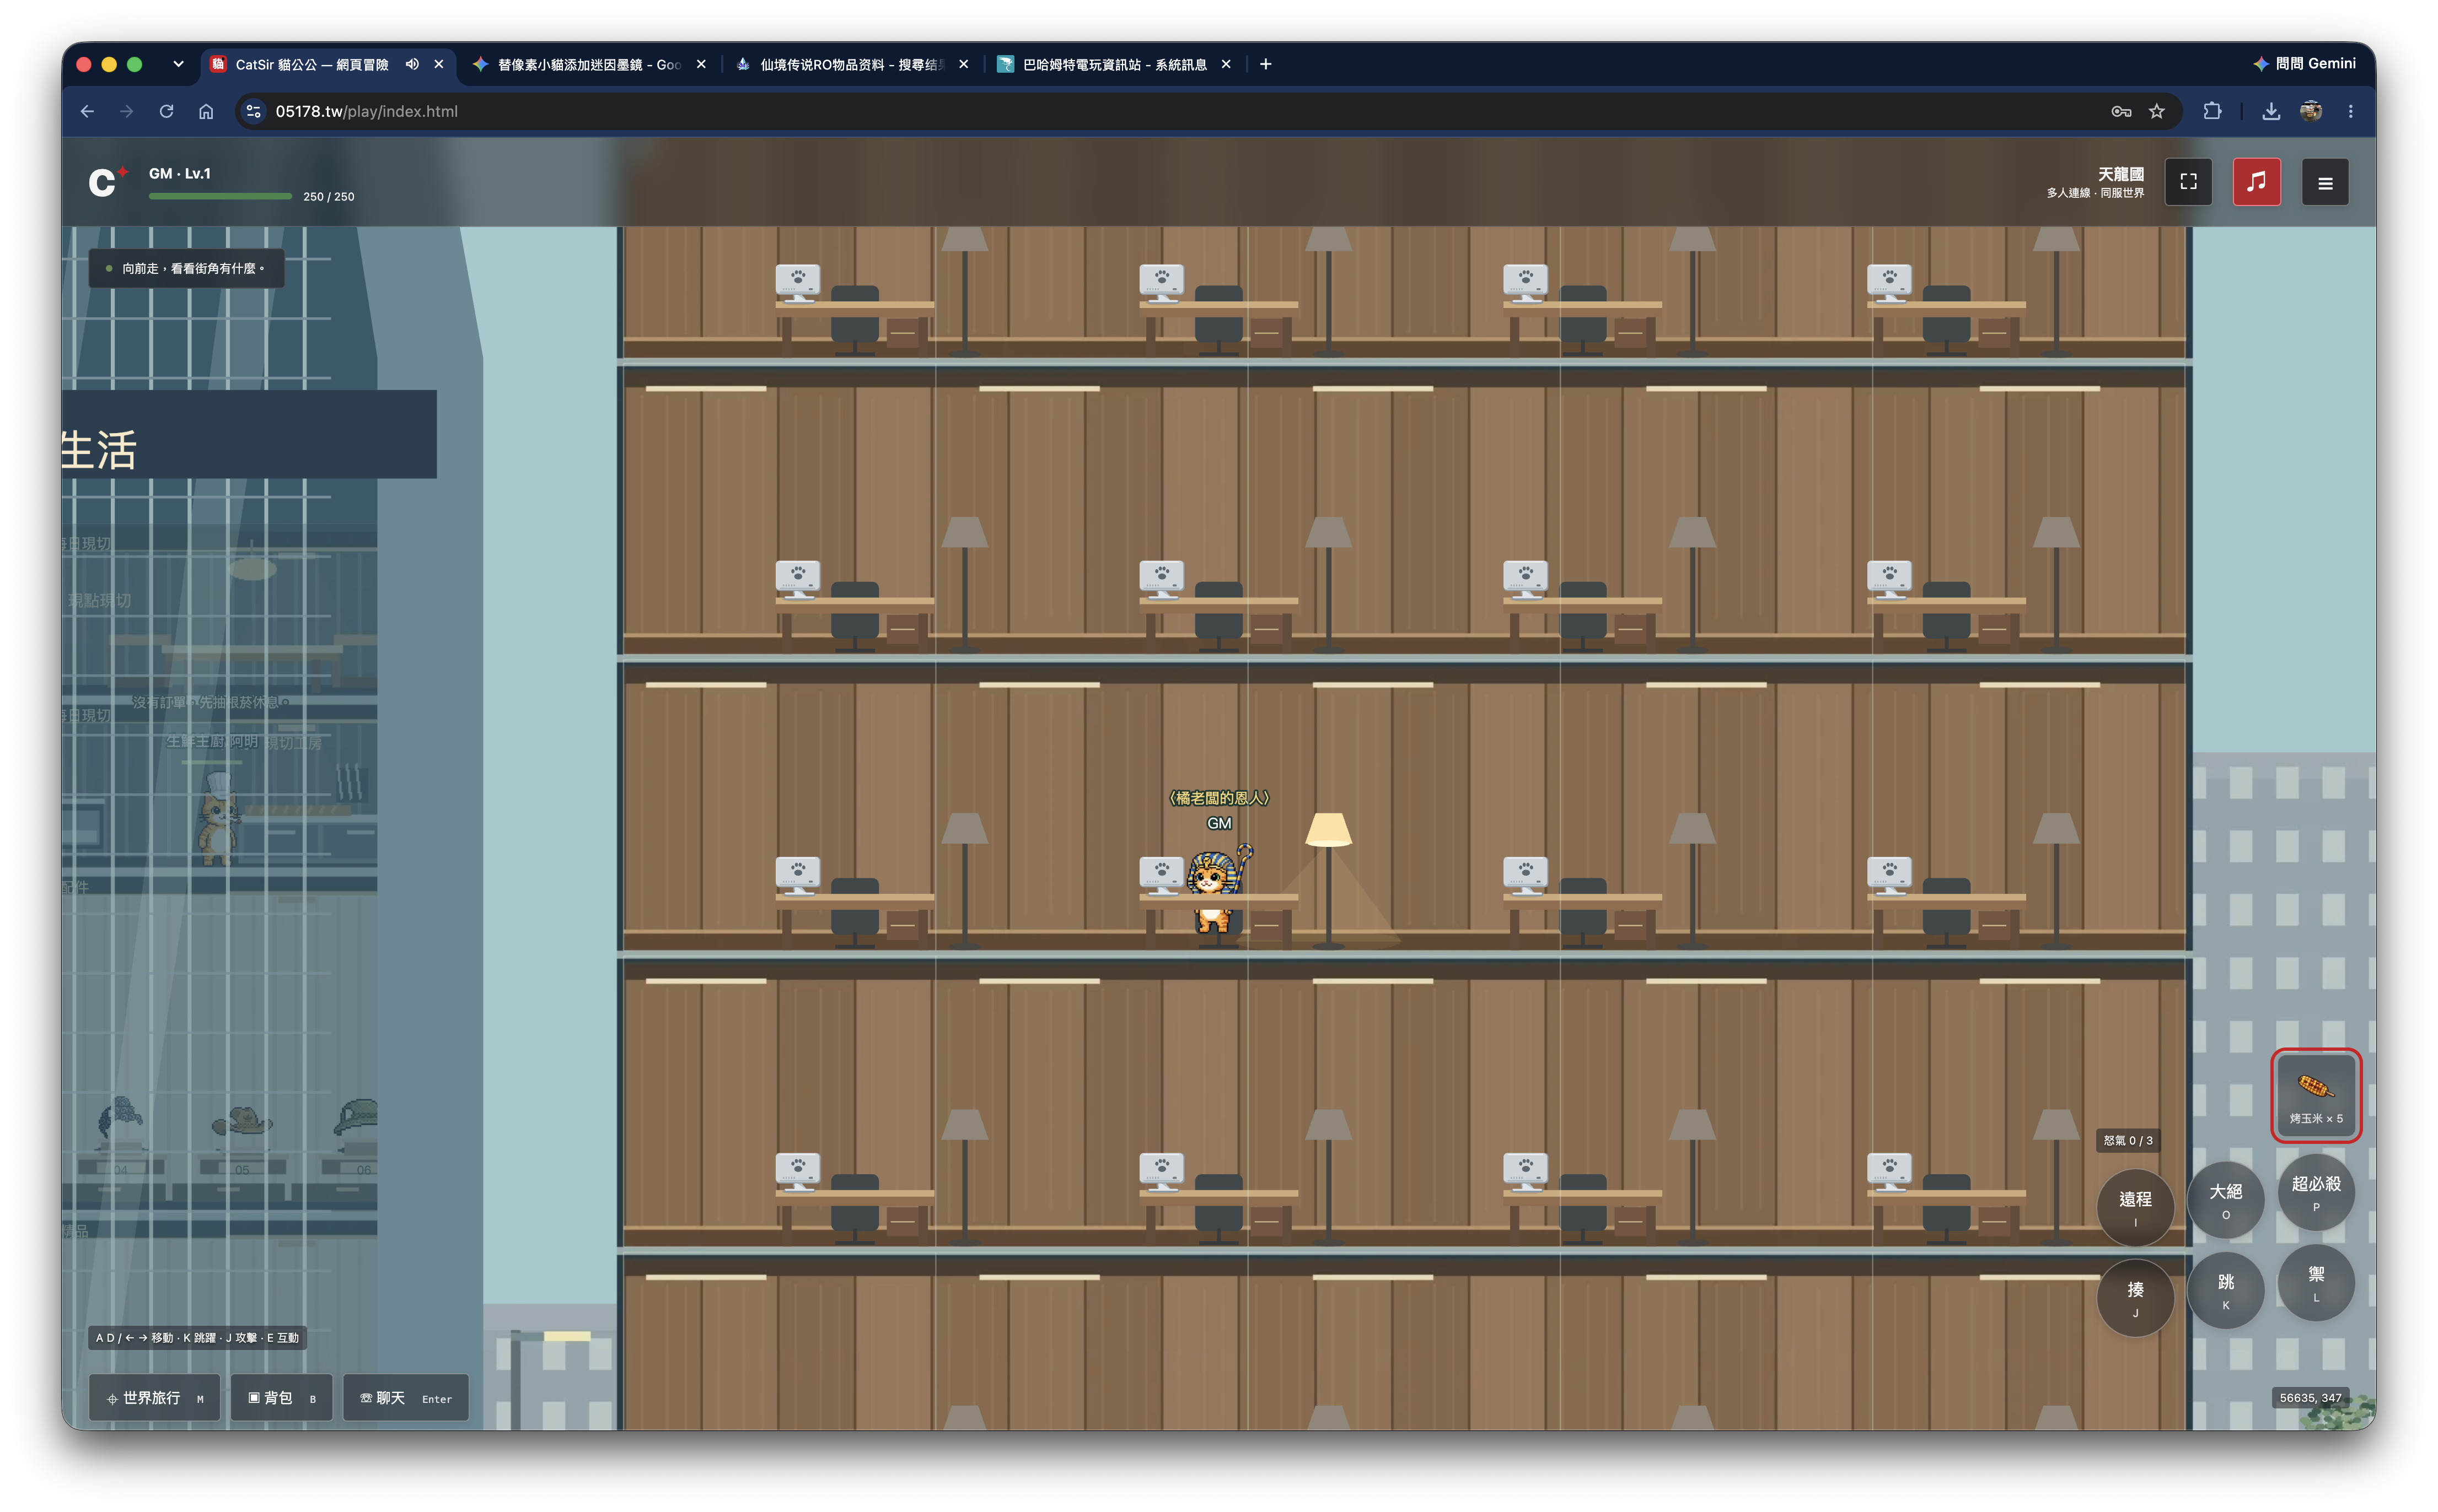2438x1512 pixels.
Task: Open the 聊天 chat box
Action: coord(405,1397)
